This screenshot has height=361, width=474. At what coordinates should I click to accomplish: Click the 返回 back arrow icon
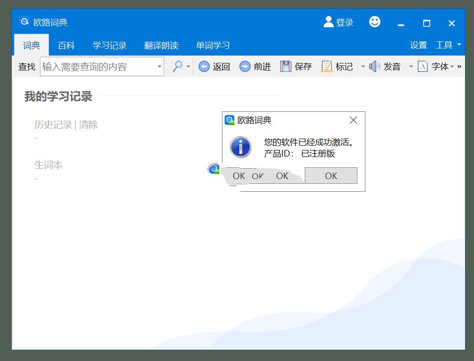[x=204, y=67]
